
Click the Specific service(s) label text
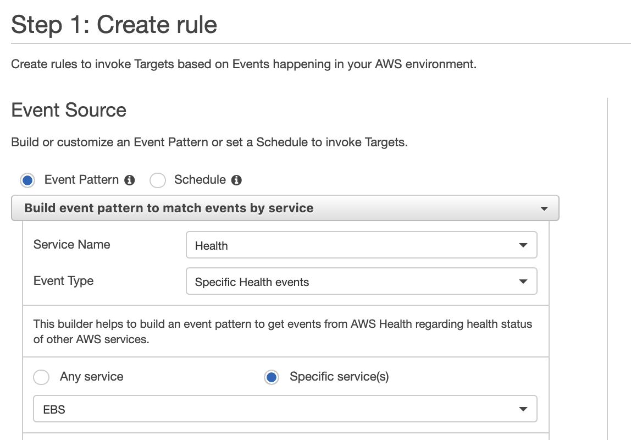point(339,376)
